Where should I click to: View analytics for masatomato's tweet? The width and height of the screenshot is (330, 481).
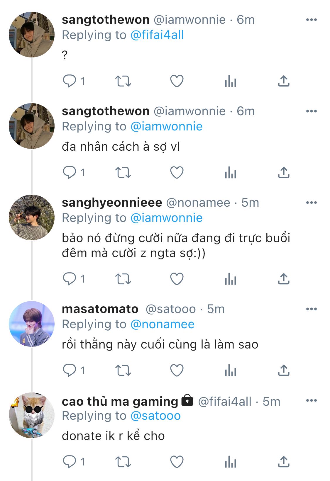point(230,370)
